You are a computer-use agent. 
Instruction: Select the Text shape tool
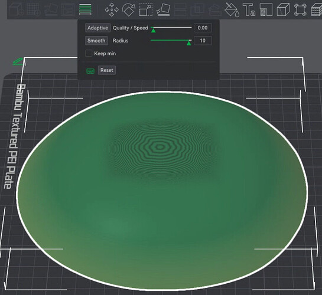click(249, 9)
